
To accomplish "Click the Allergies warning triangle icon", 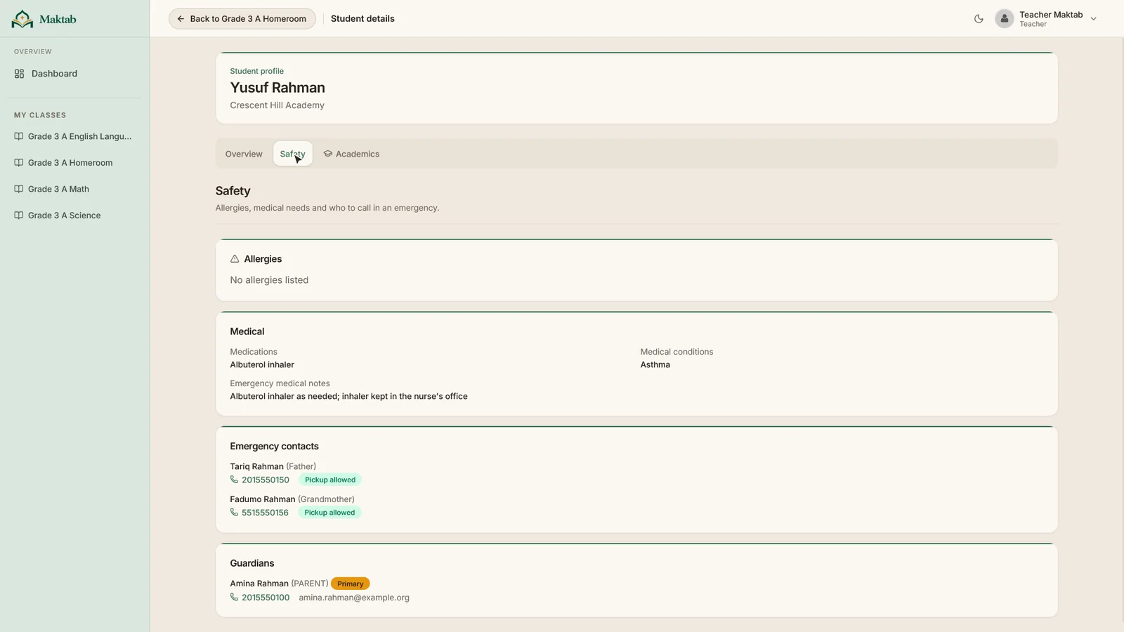I will coord(235,259).
